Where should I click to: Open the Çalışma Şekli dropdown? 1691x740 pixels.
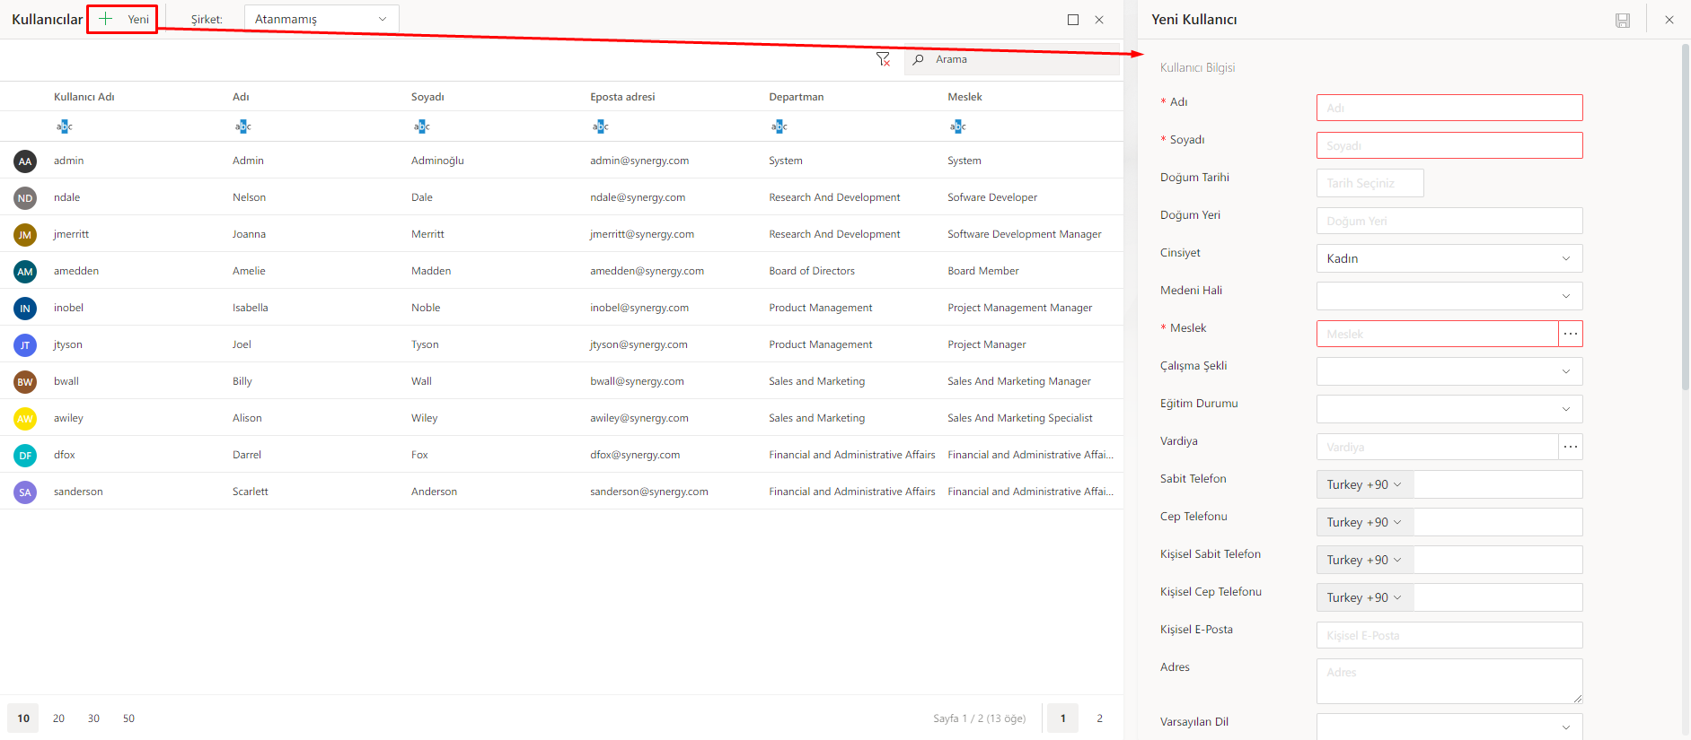(x=1449, y=371)
